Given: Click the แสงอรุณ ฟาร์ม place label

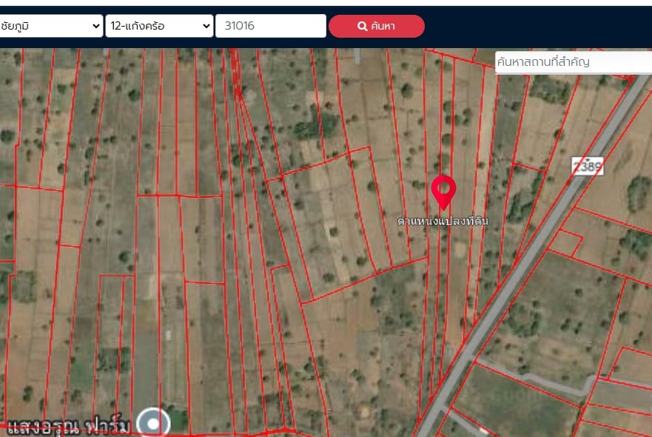Looking at the screenshot, I should (69, 426).
